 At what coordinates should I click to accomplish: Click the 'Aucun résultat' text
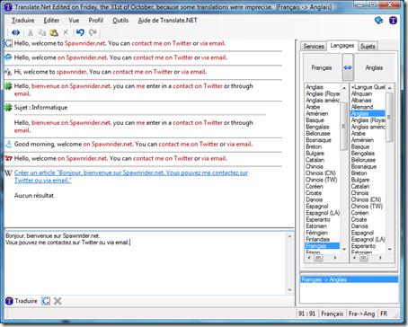pyautogui.click(x=34, y=196)
